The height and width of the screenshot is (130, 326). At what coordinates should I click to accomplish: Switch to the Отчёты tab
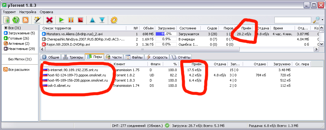(x=181, y=57)
